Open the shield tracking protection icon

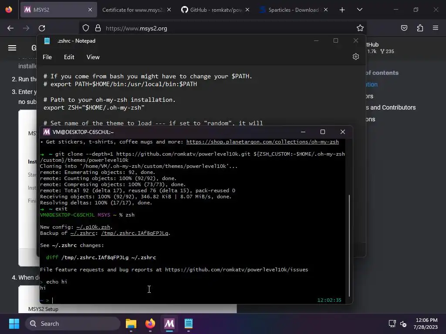(86, 28)
